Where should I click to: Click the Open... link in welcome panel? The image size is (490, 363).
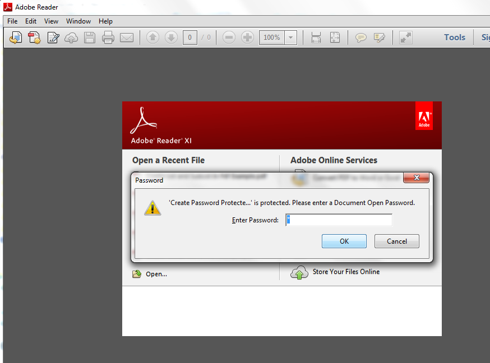[x=156, y=274]
